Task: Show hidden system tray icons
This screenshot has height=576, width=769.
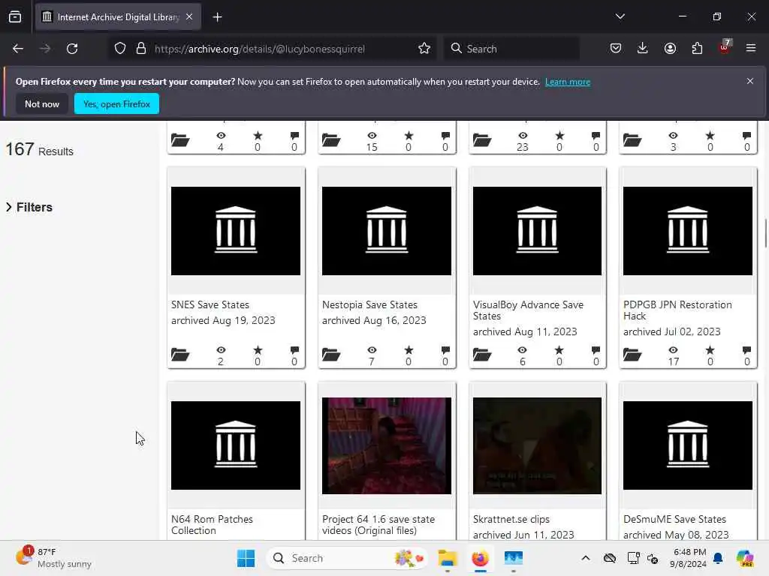Action: [x=586, y=558]
